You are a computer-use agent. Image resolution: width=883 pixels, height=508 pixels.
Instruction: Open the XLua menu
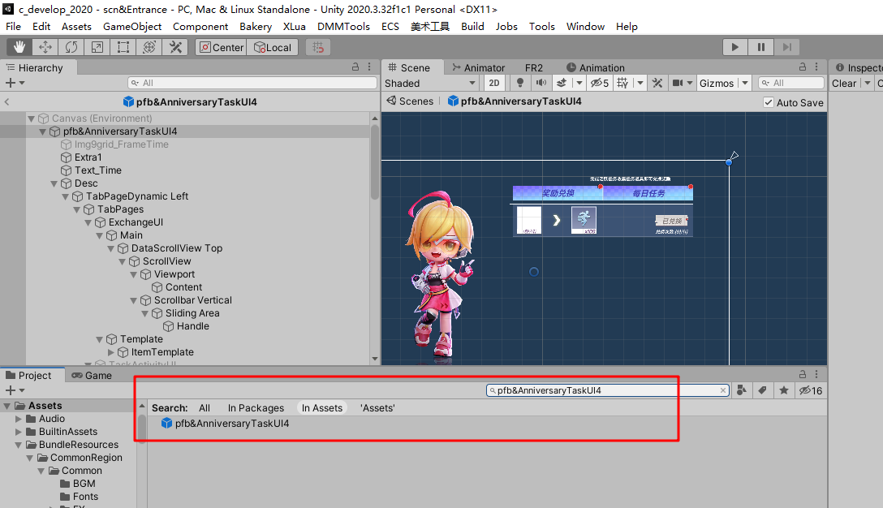tap(294, 27)
